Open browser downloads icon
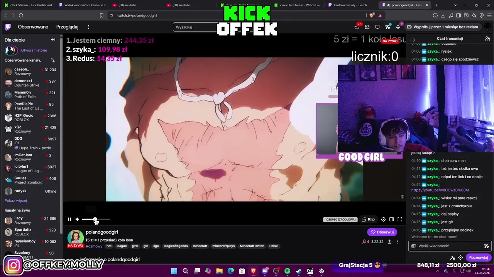This screenshot has height=277, width=494. [x=443, y=15]
